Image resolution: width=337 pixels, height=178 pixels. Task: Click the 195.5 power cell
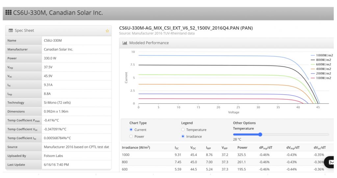coord(242,169)
